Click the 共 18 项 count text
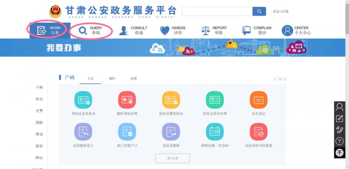Screen dimensions: 349x169 (280, 79)
